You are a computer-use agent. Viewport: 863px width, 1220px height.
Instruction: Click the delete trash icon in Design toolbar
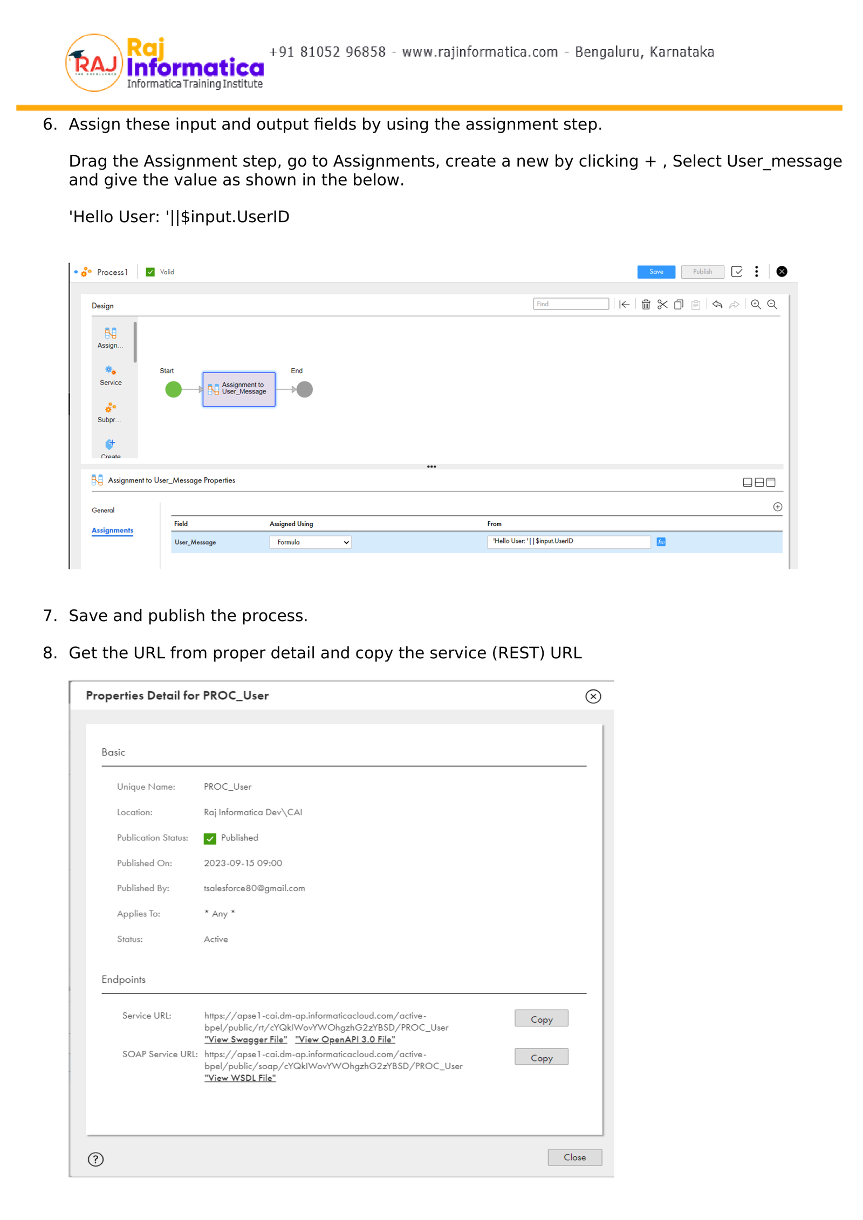(x=646, y=305)
